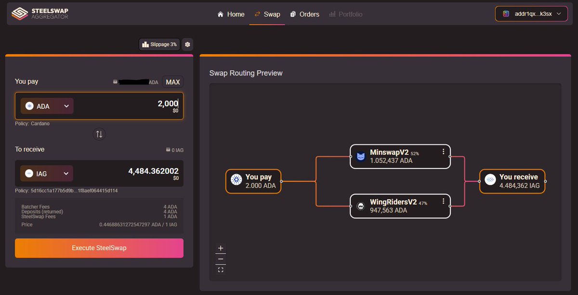Open swap settings gear icon
578x295 pixels.
click(187, 44)
